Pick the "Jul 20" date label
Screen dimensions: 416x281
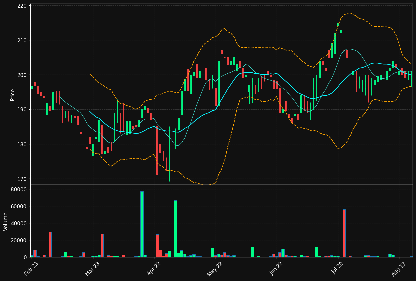coord(337,269)
